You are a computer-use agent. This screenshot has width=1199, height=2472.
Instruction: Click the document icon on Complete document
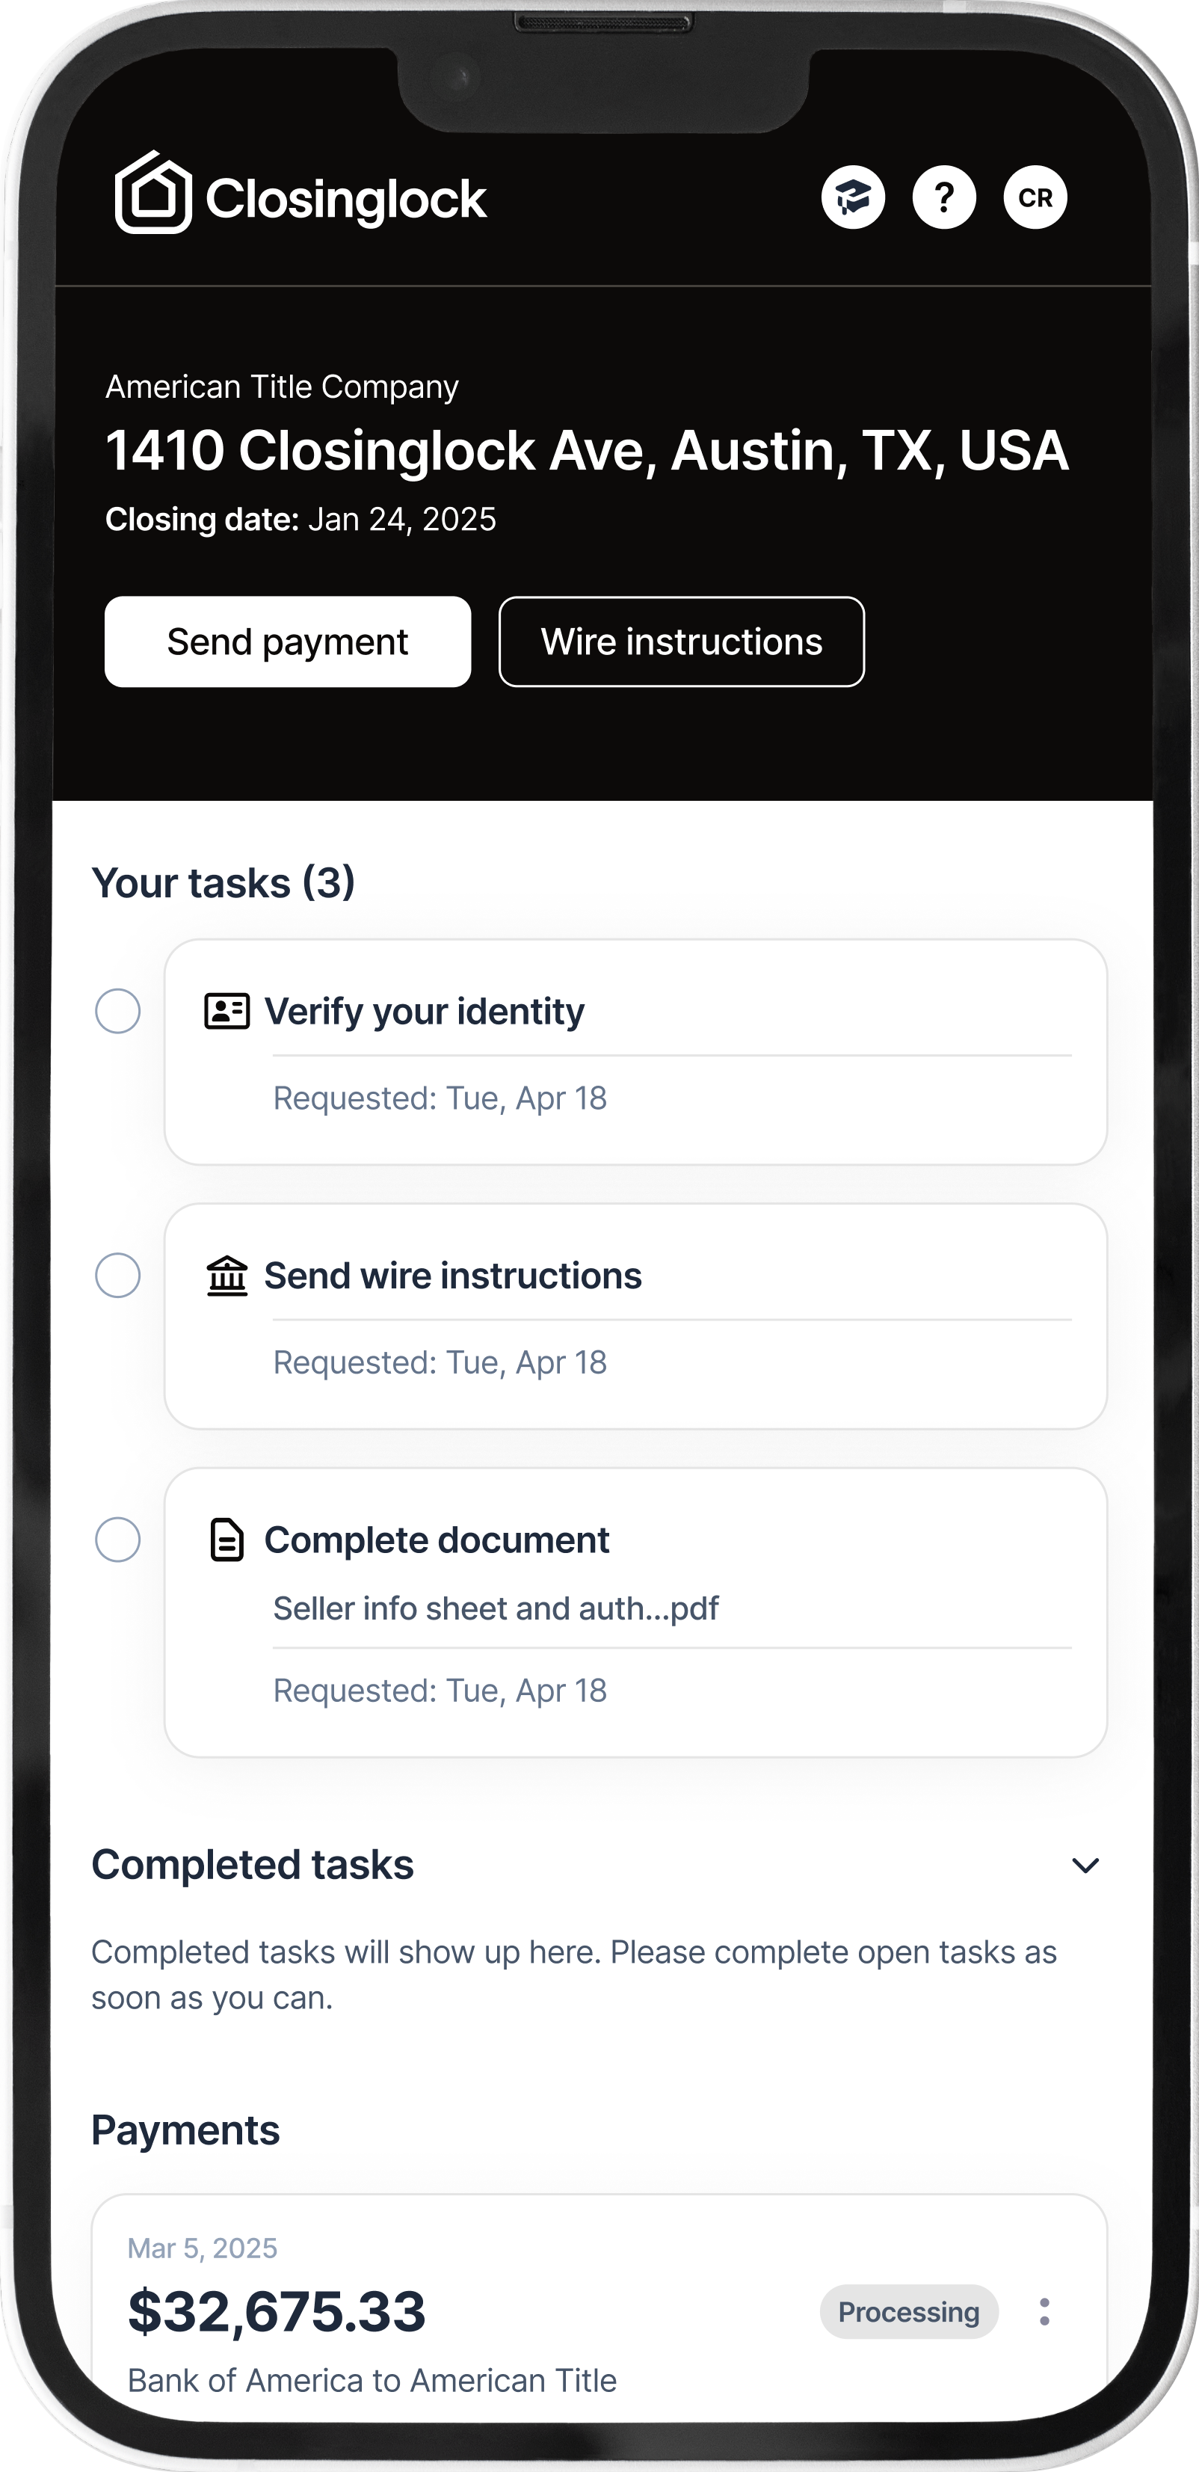(x=227, y=1540)
